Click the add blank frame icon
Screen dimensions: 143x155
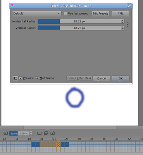[40, 133]
